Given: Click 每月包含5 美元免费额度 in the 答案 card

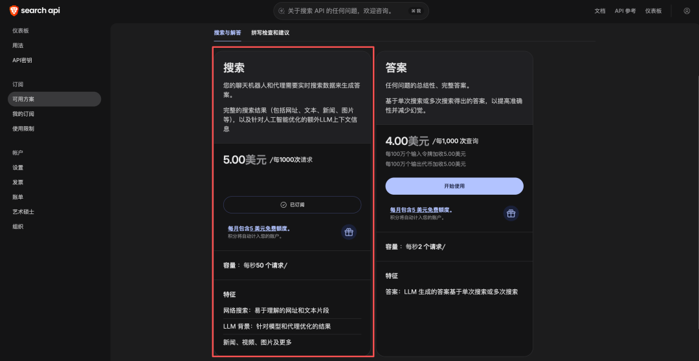Looking at the screenshot, I should [421, 210].
